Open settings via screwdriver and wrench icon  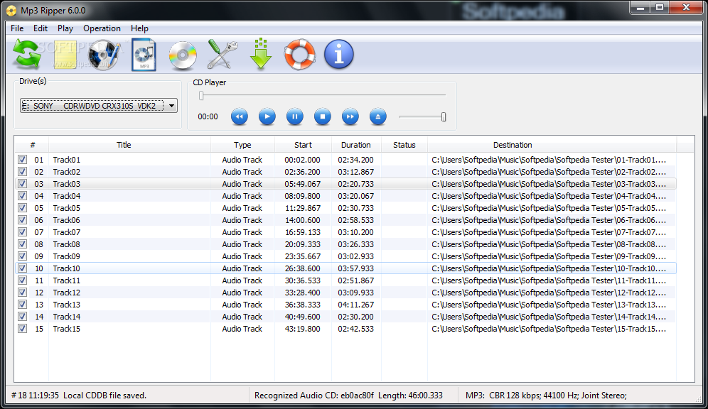coord(222,55)
